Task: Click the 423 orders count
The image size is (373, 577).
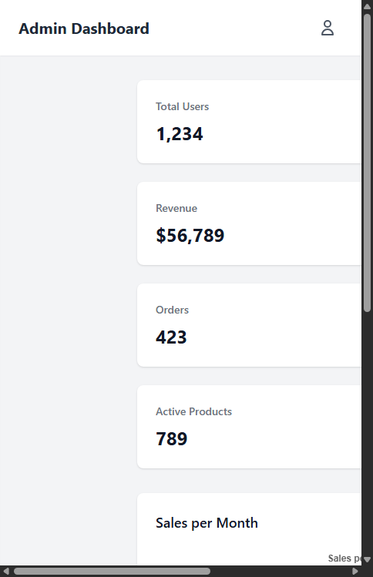Action: [x=171, y=337]
